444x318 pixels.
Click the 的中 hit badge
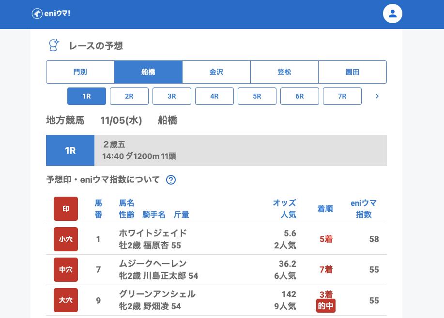[326, 306]
